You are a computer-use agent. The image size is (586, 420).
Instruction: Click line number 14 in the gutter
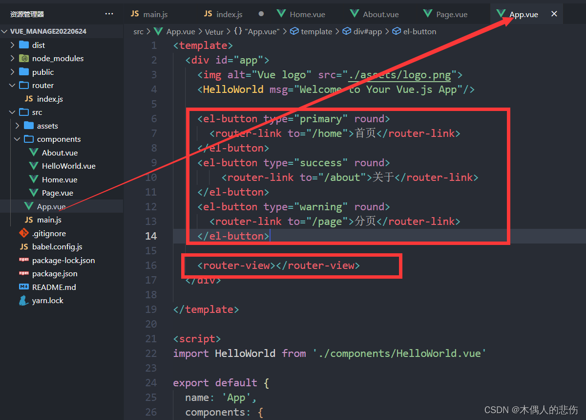(151, 236)
